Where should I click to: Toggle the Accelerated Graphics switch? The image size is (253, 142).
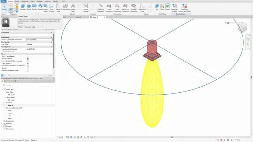227,23
